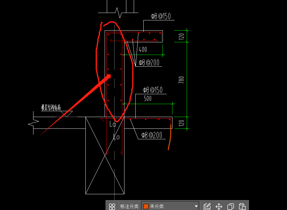287x210 pixels.
Task: Click the edit annotation pencil icon
Action: (x=207, y=207)
